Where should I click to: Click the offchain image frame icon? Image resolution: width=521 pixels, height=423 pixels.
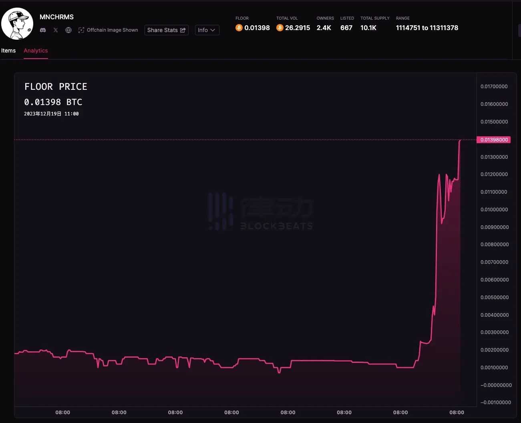(81, 30)
